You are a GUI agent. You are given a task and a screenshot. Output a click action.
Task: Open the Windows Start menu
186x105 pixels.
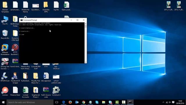(3, 102)
